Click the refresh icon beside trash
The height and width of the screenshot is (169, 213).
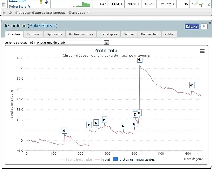click(x=10, y=13)
